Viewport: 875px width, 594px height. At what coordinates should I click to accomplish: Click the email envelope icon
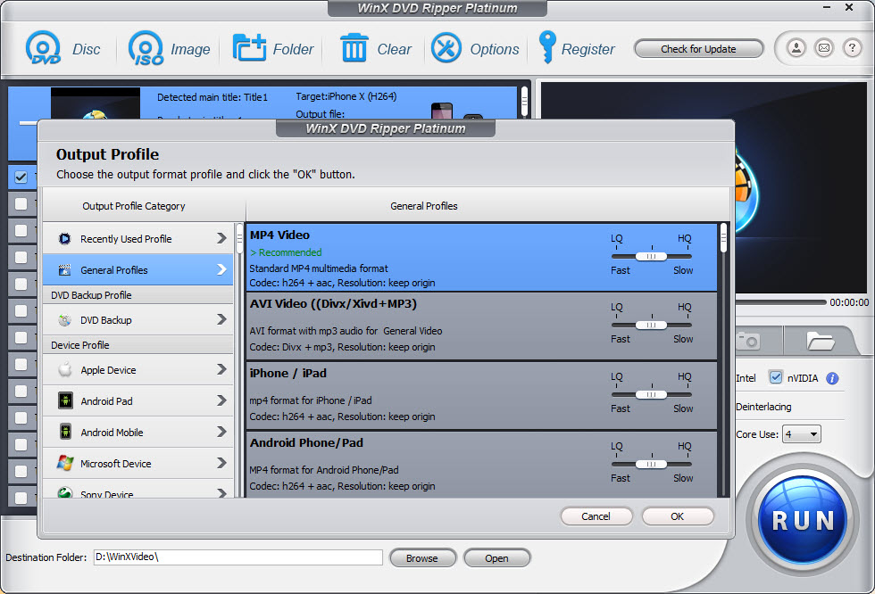coord(824,48)
